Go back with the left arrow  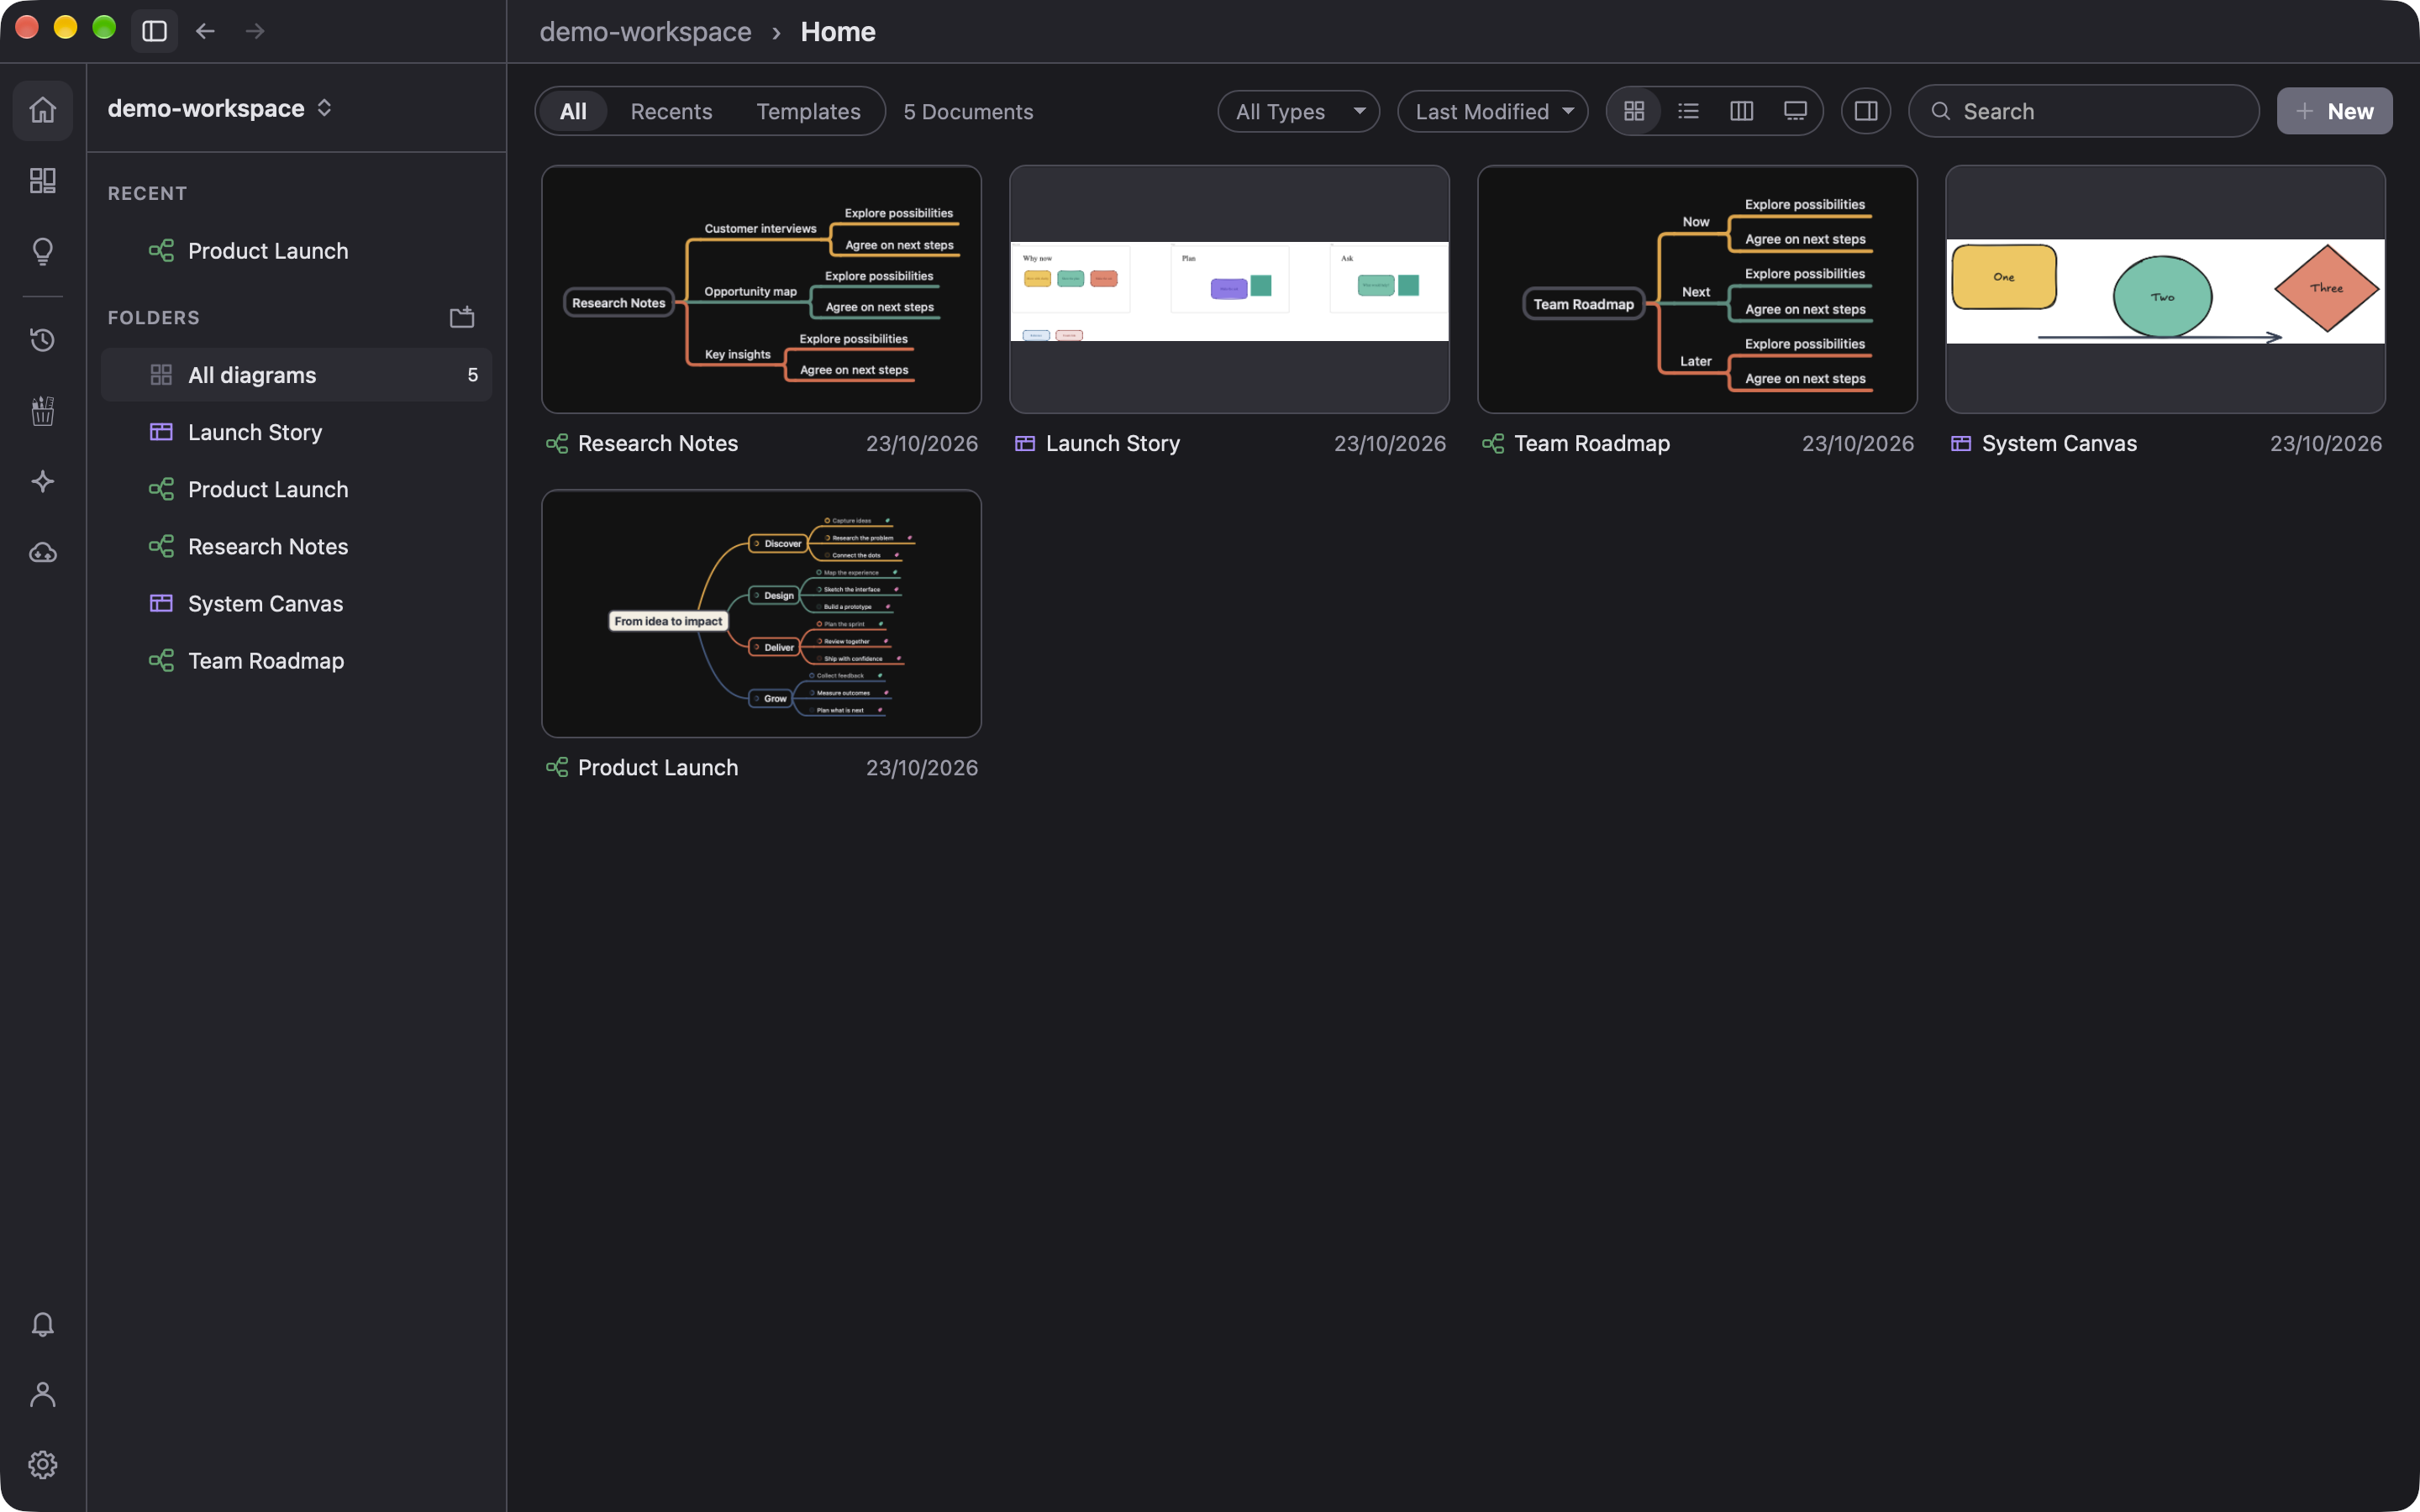[x=205, y=31]
